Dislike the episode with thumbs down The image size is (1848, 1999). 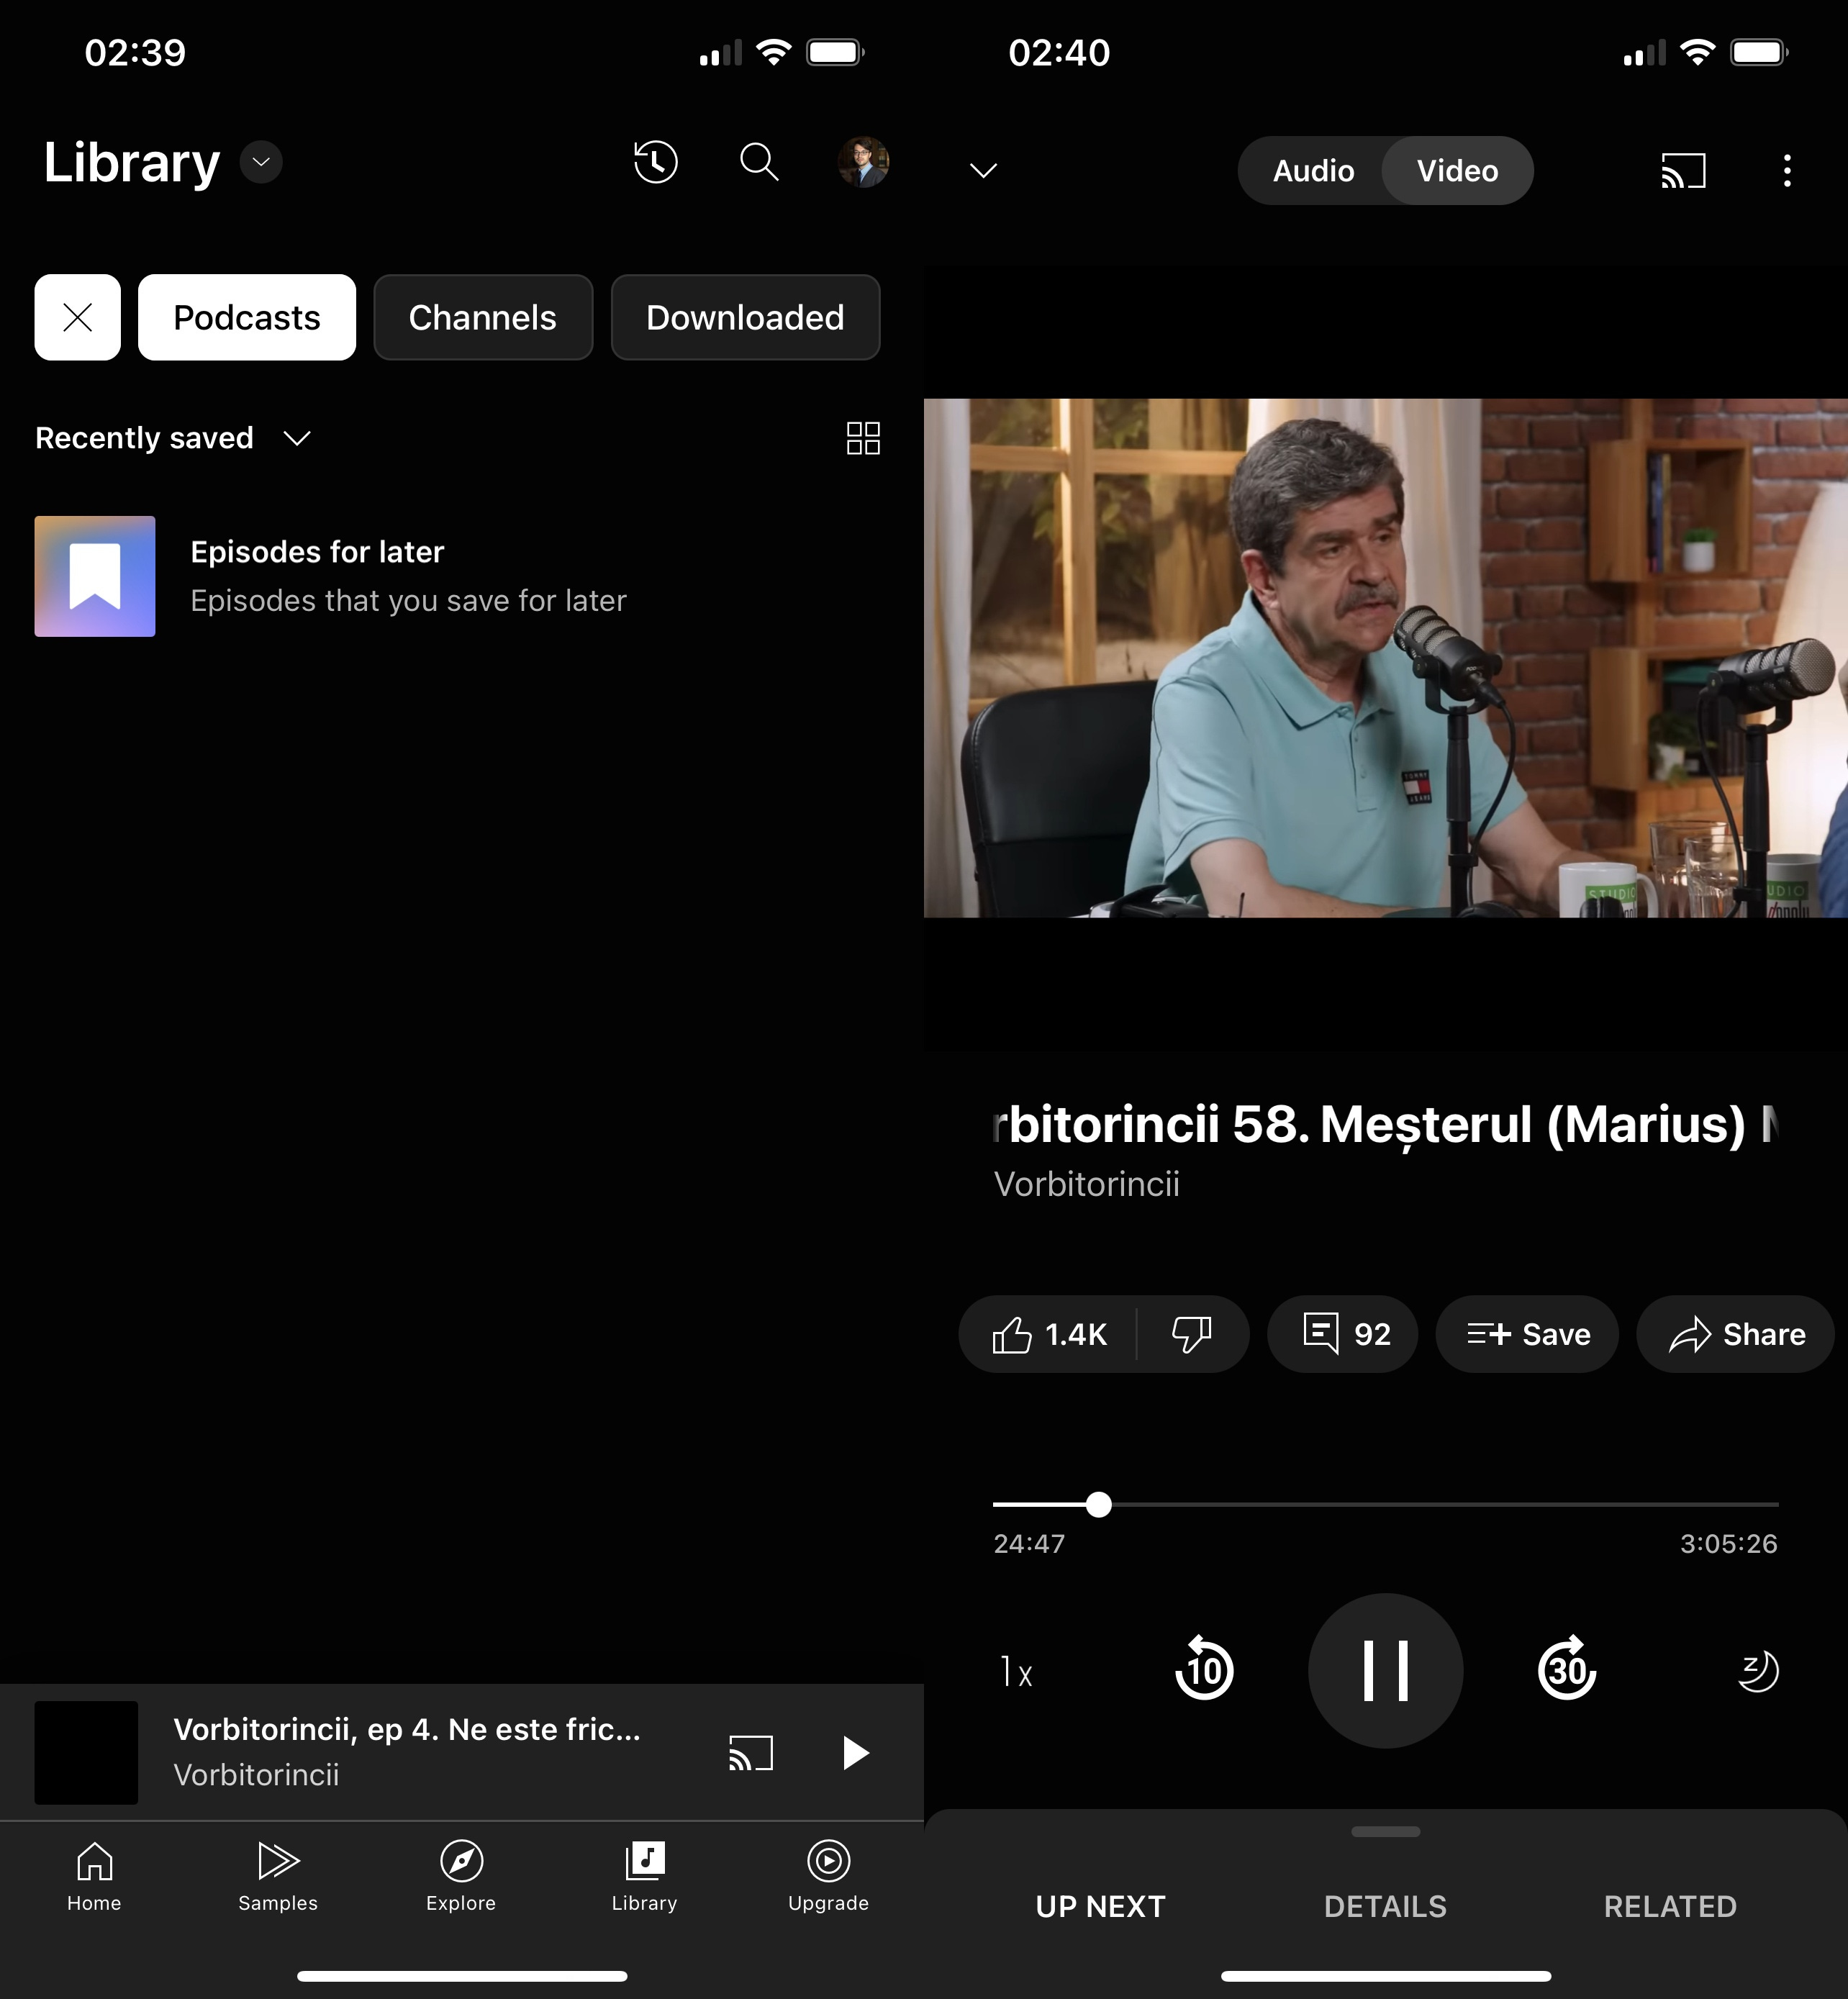(1192, 1334)
